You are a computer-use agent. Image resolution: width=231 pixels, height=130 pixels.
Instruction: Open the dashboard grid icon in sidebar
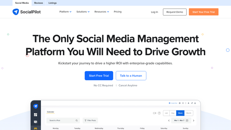coord(36,115)
